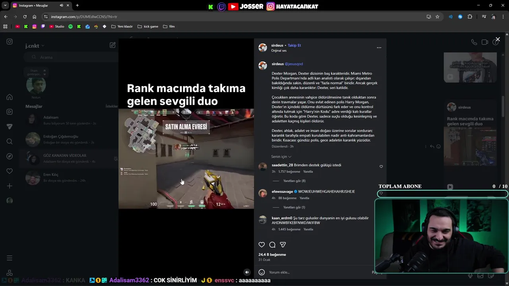509x286 pixels.
Task: Create new post with plus icon
Action: tap(10, 186)
